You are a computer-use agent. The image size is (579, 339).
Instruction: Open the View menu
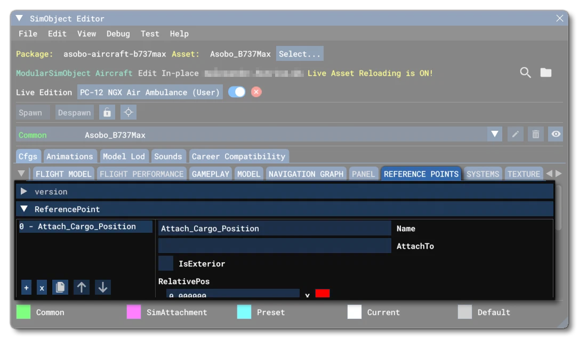[x=87, y=34]
